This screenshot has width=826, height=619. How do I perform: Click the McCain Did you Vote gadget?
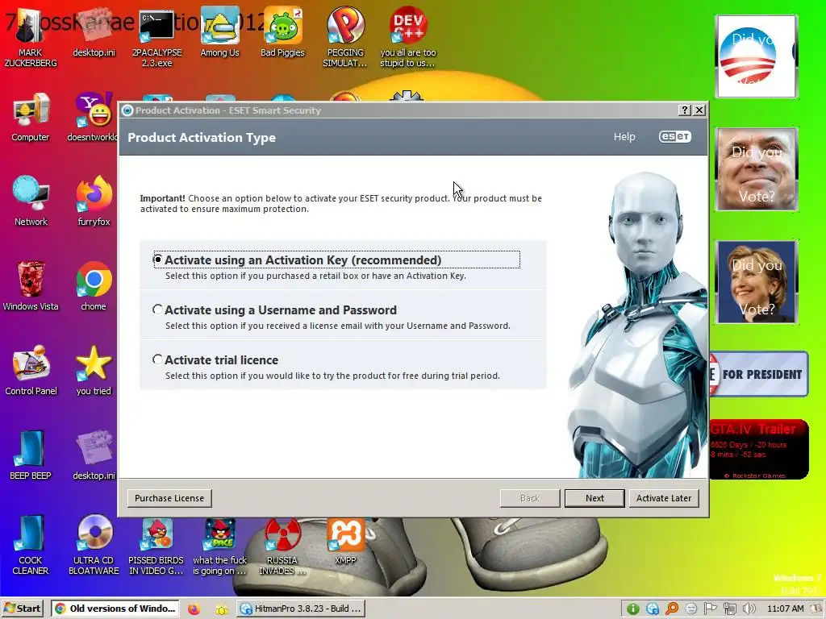tap(757, 169)
